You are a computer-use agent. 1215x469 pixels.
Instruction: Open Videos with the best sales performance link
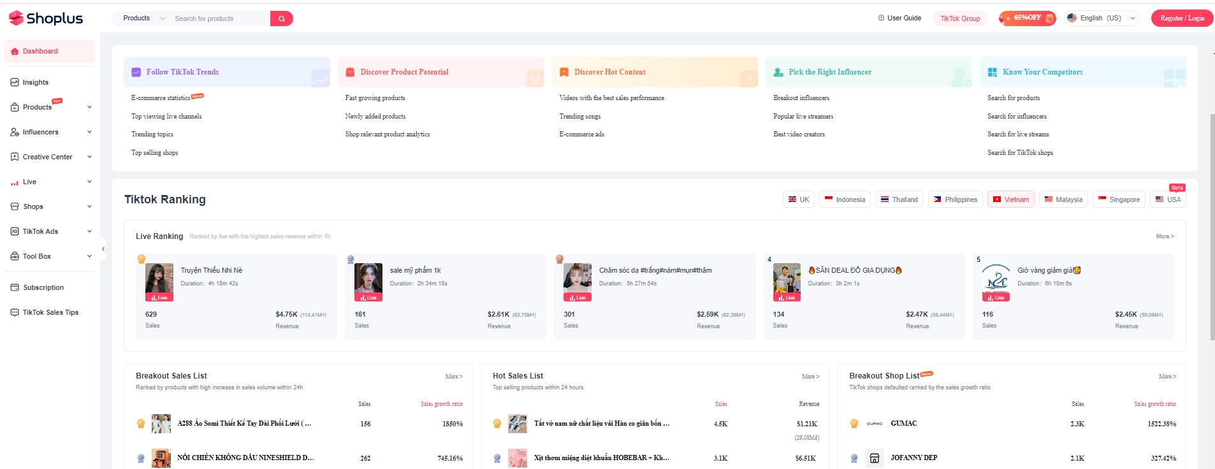click(x=611, y=98)
